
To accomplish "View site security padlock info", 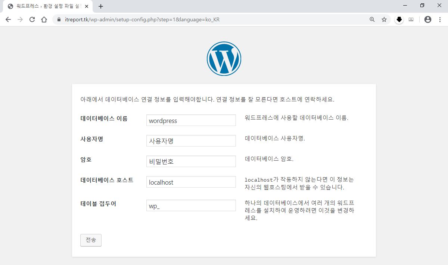I will tap(58, 19).
